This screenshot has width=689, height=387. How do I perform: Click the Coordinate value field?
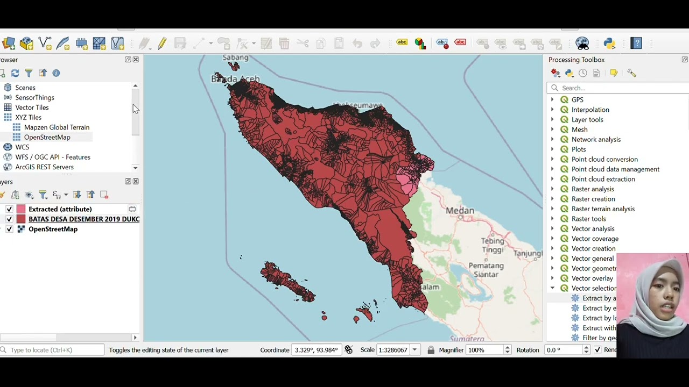(x=317, y=350)
